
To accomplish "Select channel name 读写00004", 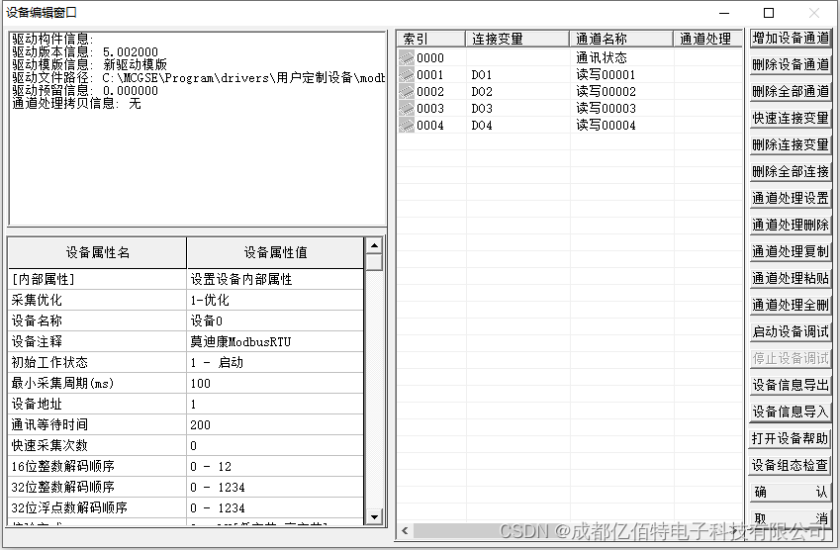I will pyautogui.click(x=606, y=126).
